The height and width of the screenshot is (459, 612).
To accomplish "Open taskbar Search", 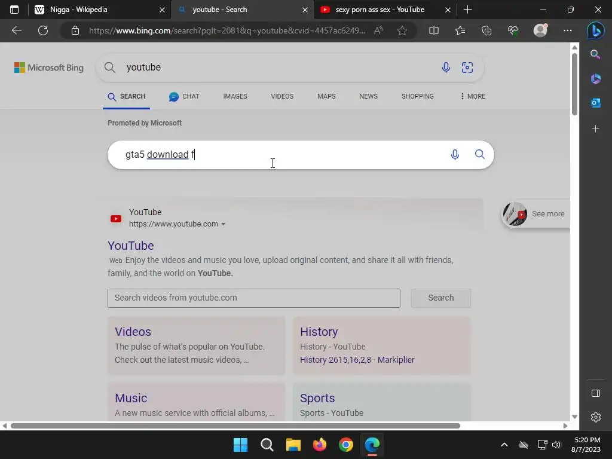I will (x=267, y=445).
